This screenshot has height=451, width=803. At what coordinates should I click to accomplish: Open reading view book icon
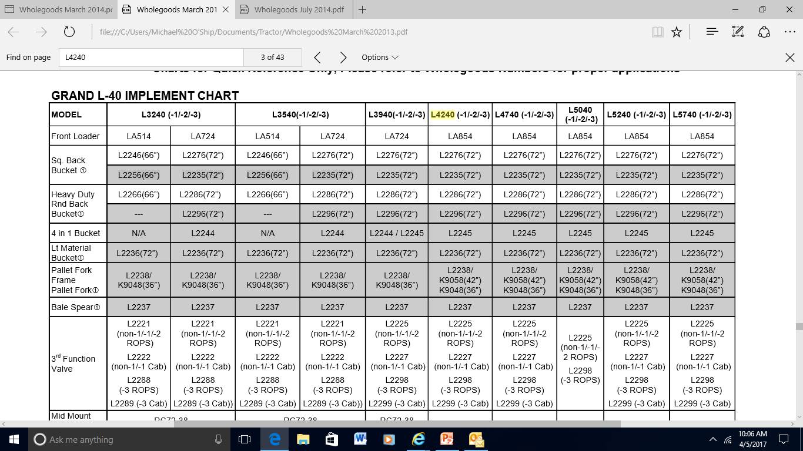pos(658,32)
